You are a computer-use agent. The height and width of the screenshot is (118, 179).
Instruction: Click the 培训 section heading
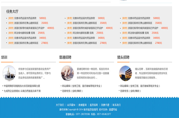coord(4,57)
